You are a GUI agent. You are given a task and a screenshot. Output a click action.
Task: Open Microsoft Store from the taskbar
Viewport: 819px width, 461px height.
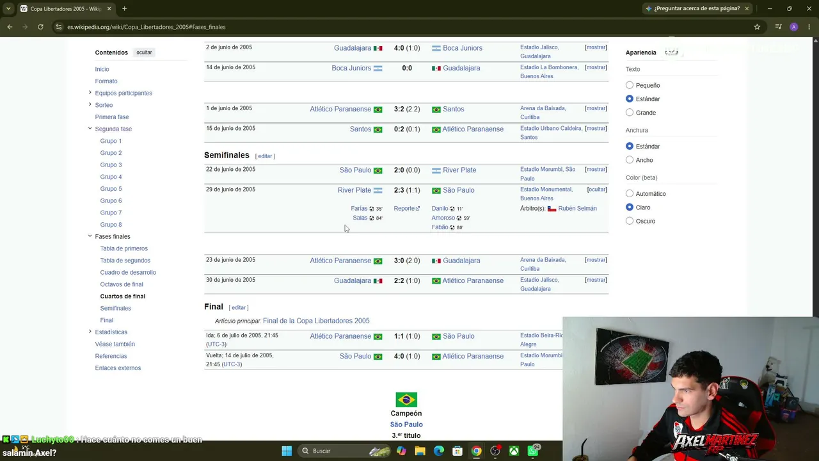(457, 451)
